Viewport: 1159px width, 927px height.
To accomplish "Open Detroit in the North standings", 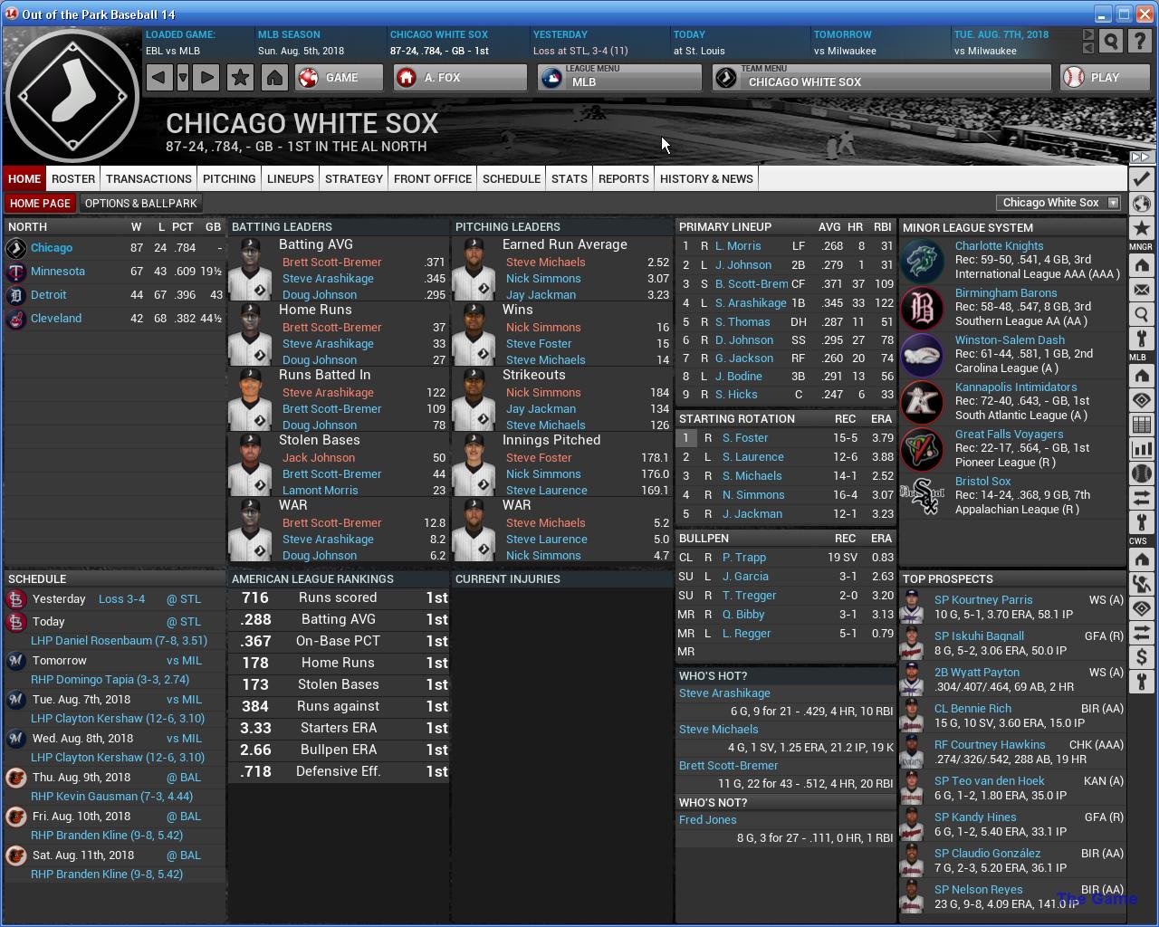I will point(49,295).
